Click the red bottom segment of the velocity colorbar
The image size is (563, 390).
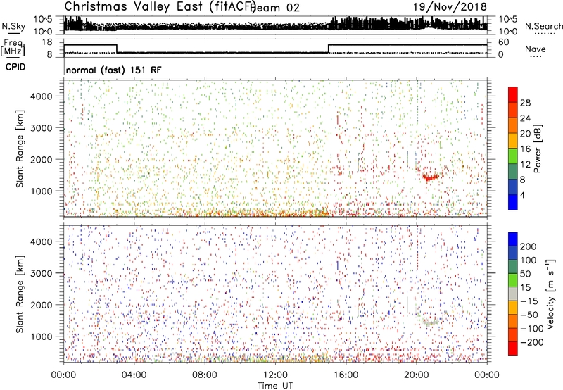coord(513,348)
